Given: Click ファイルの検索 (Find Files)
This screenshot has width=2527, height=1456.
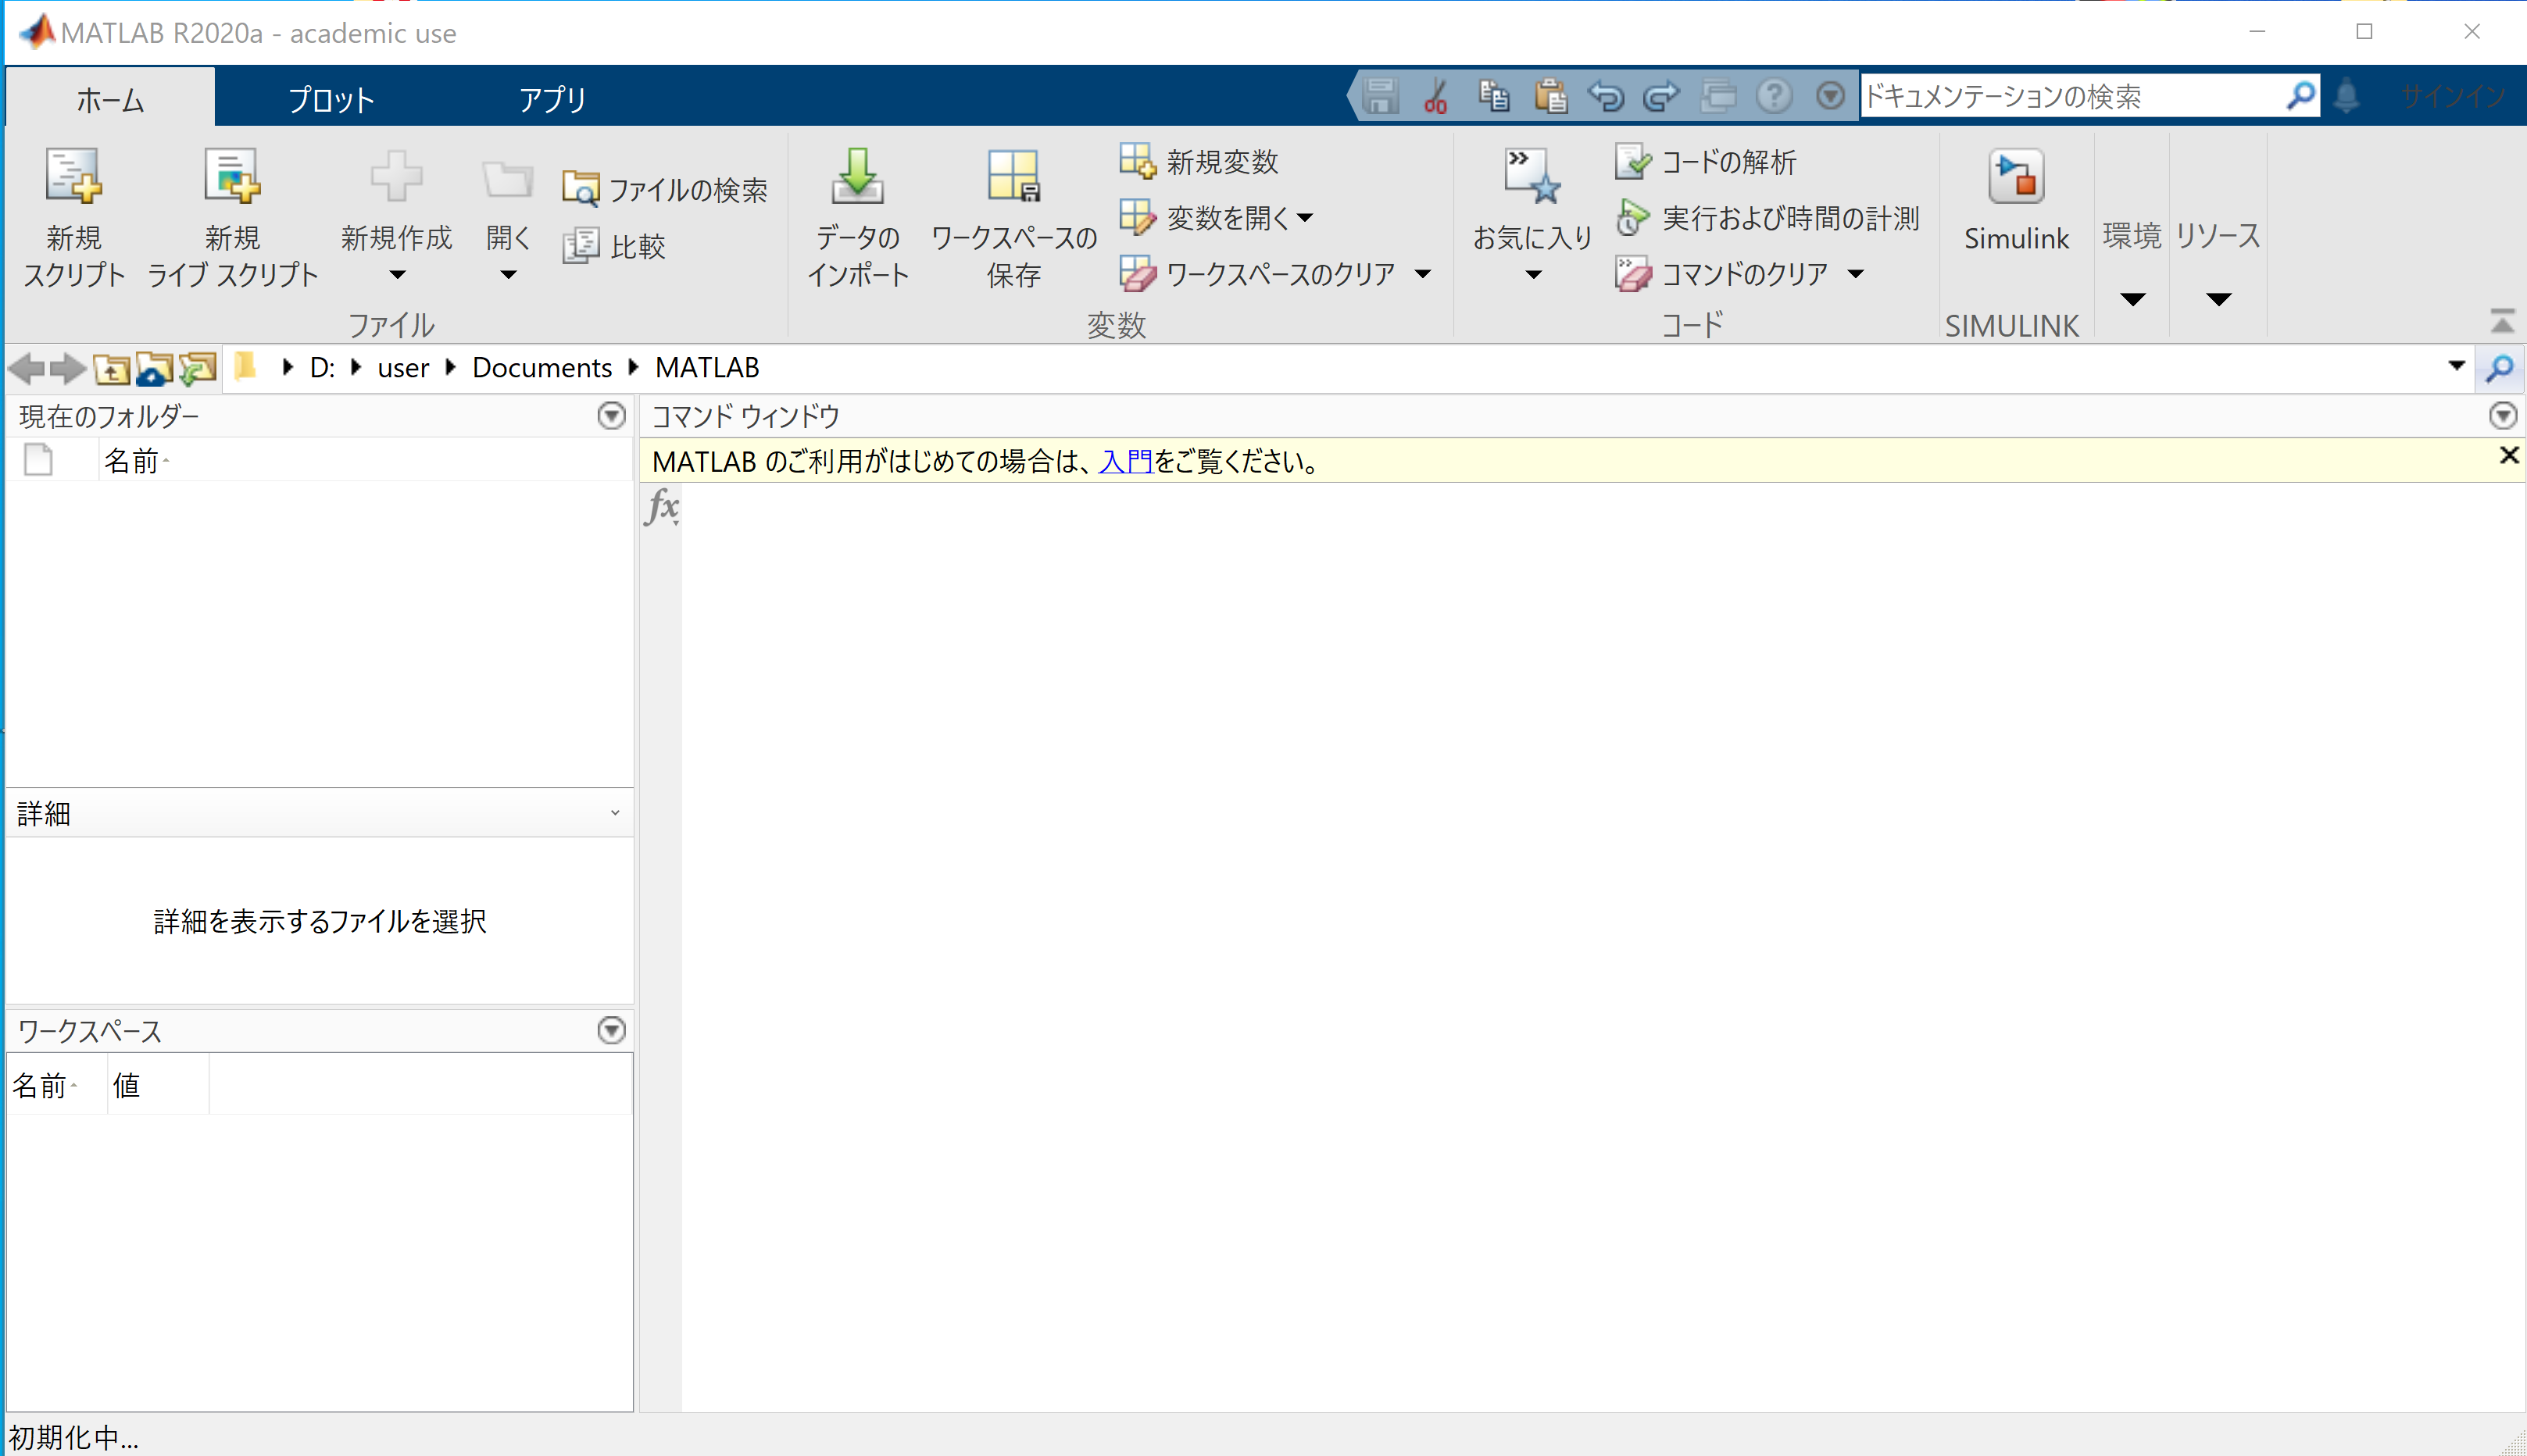Looking at the screenshot, I should click(x=665, y=189).
